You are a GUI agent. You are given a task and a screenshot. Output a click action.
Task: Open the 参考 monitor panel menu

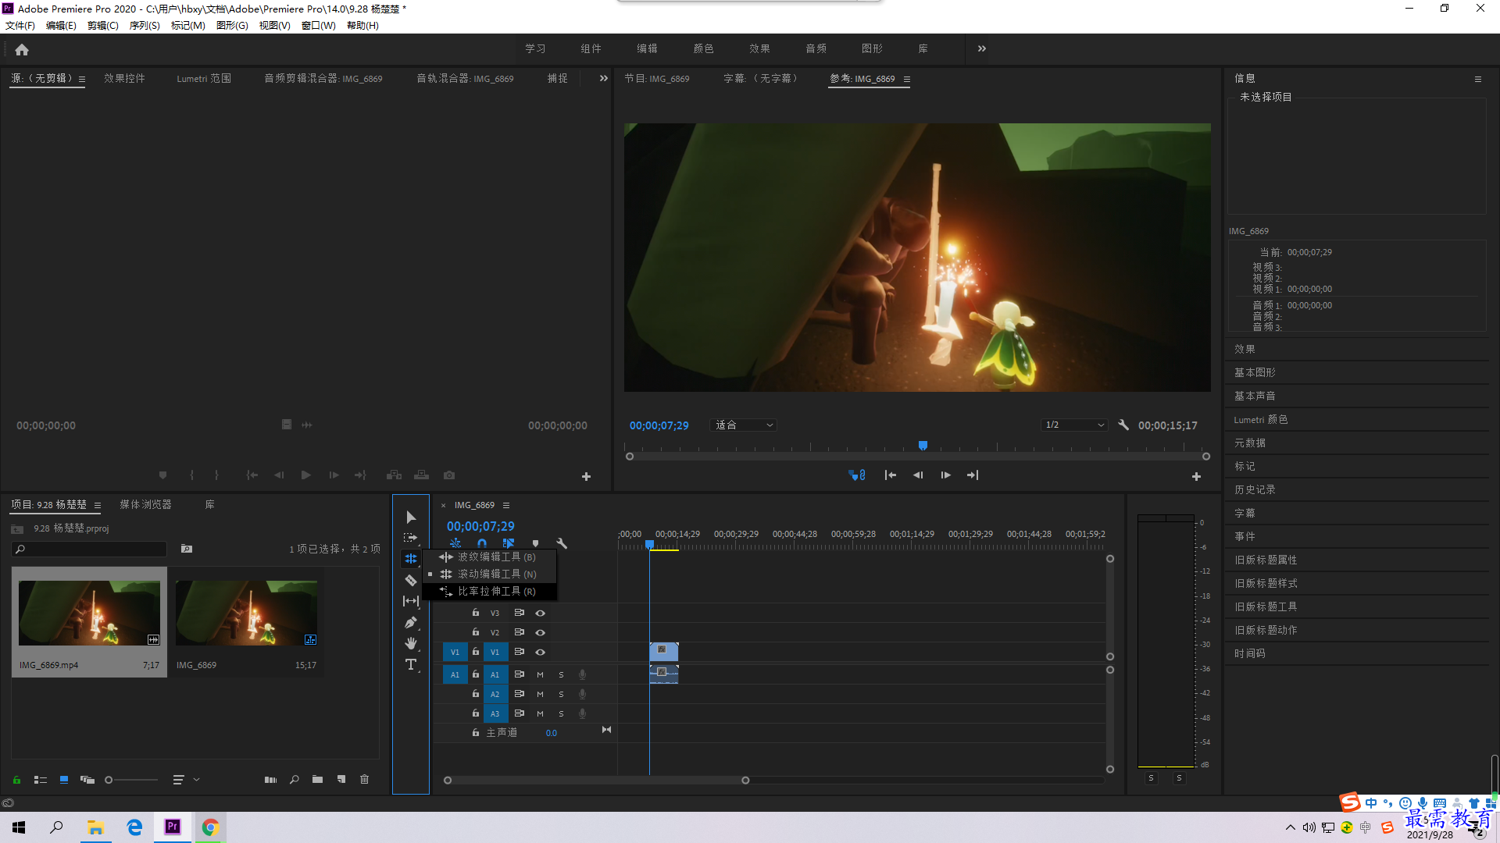pyautogui.click(x=907, y=79)
